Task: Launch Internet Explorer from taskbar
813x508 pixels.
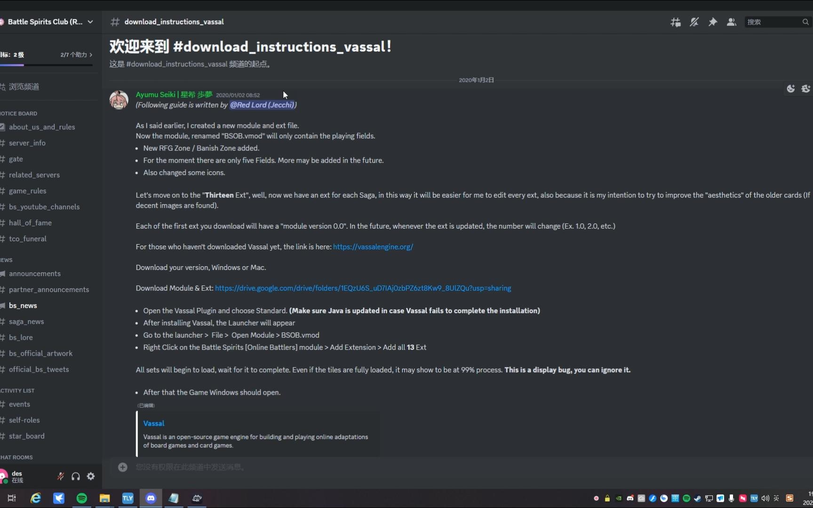Action: click(36, 498)
